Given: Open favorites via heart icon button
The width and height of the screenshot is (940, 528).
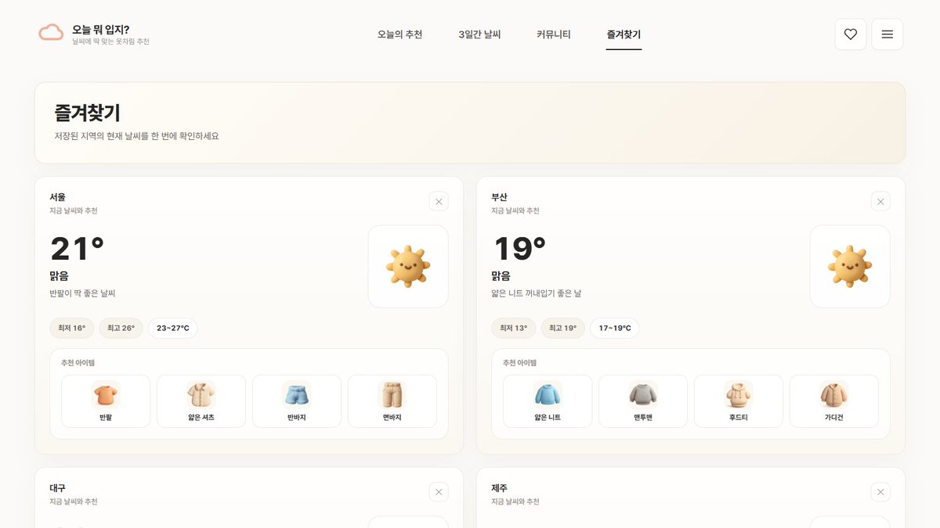Looking at the screenshot, I should coord(851,34).
